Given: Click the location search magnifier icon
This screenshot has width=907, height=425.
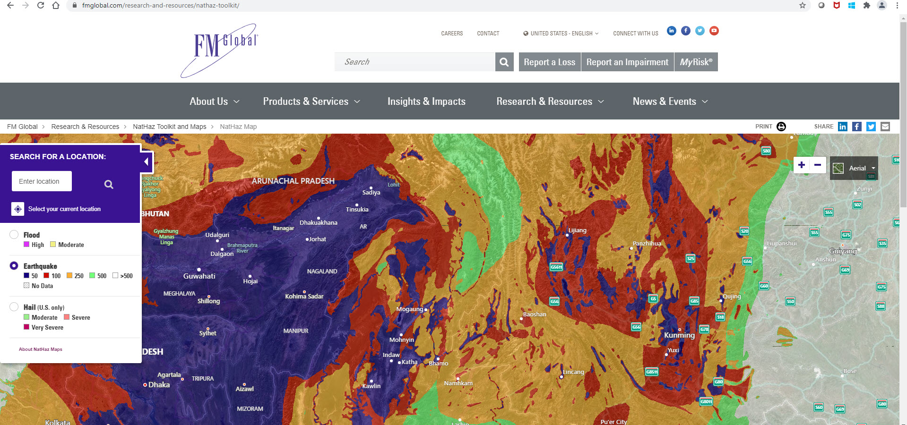Looking at the screenshot, I should pos(109,185).
